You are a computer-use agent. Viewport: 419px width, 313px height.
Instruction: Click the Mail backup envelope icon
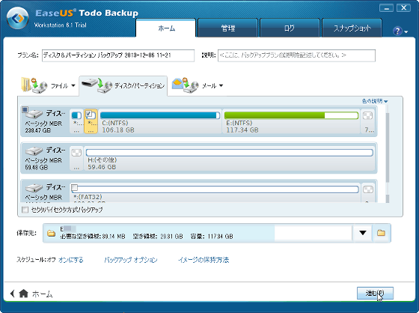pos(186,85)
